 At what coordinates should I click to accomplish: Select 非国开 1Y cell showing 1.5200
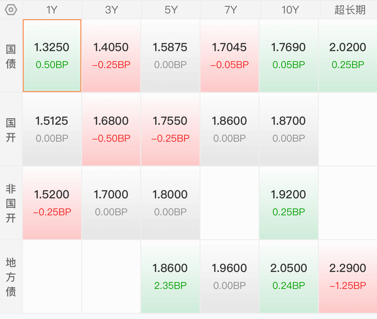pyautogui.click(x=52, y=203)
